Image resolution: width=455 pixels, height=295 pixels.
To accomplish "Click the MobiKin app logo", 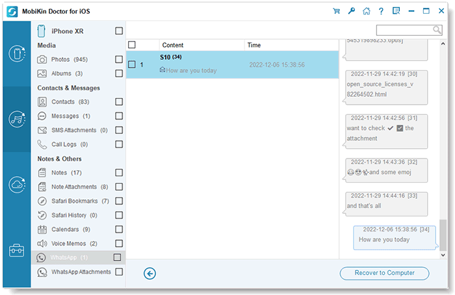I will (12, 12).
